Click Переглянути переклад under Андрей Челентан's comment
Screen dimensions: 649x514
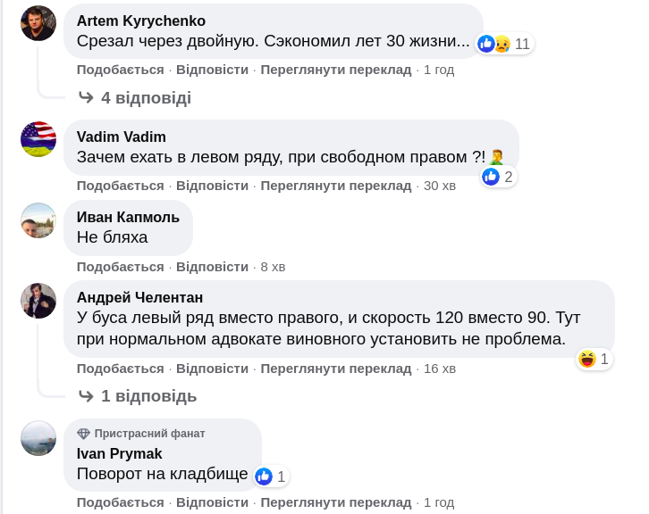click(336, 369)
